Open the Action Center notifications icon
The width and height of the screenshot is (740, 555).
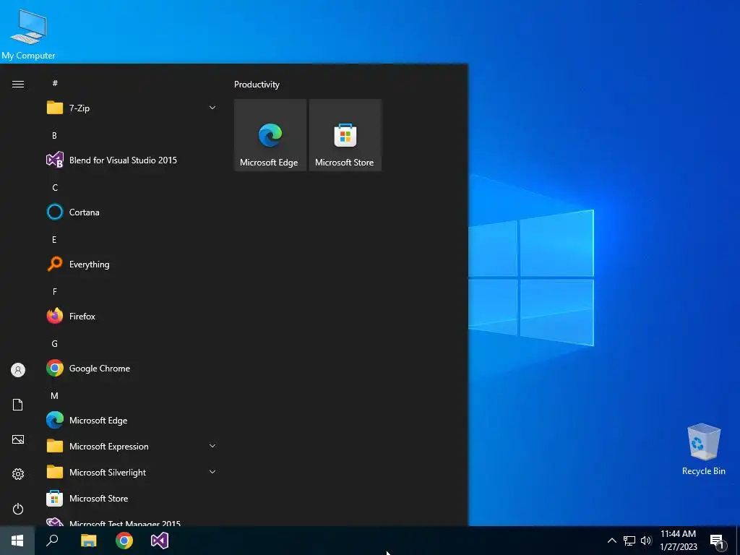[718, 541]
